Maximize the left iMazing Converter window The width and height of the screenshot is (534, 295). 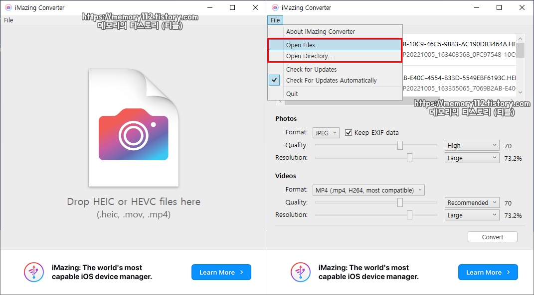pyautogui.click(x=232, y=7)
